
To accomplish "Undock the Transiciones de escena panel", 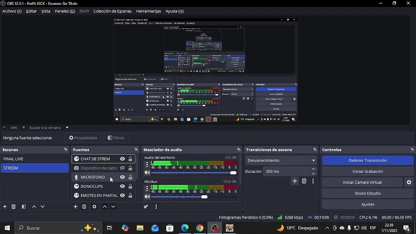I will [x=315, y=150].
